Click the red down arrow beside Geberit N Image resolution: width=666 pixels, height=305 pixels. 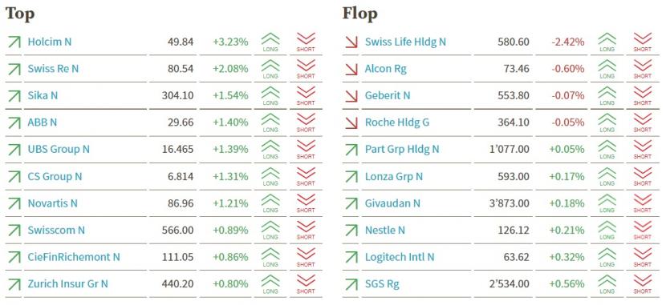click(x=351, y=96)
